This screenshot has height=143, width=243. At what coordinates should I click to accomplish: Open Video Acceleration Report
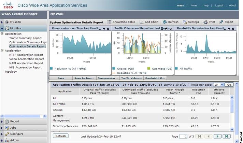coord(27,59)
